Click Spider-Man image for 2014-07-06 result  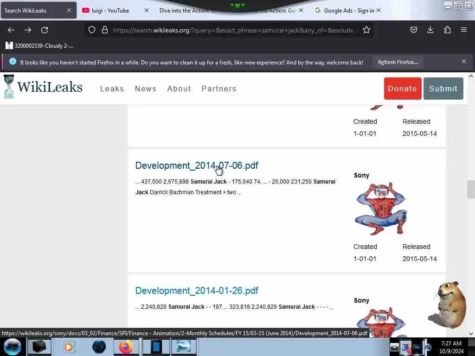[x=381, y=209]
